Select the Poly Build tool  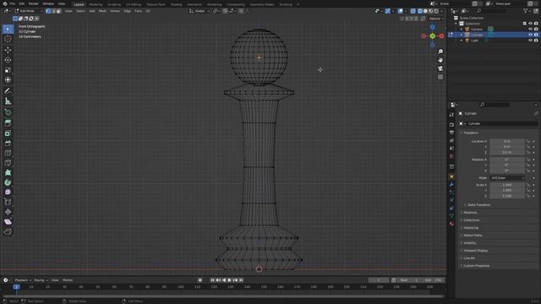click(x=8, y=172)
